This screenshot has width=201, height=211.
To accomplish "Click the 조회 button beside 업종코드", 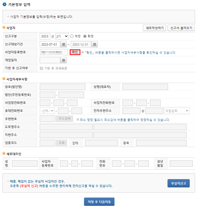I will (61, 143).
